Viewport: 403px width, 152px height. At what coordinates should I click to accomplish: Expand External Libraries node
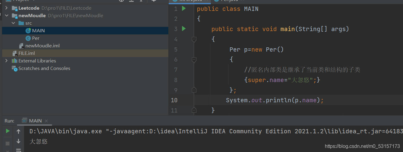6,61
